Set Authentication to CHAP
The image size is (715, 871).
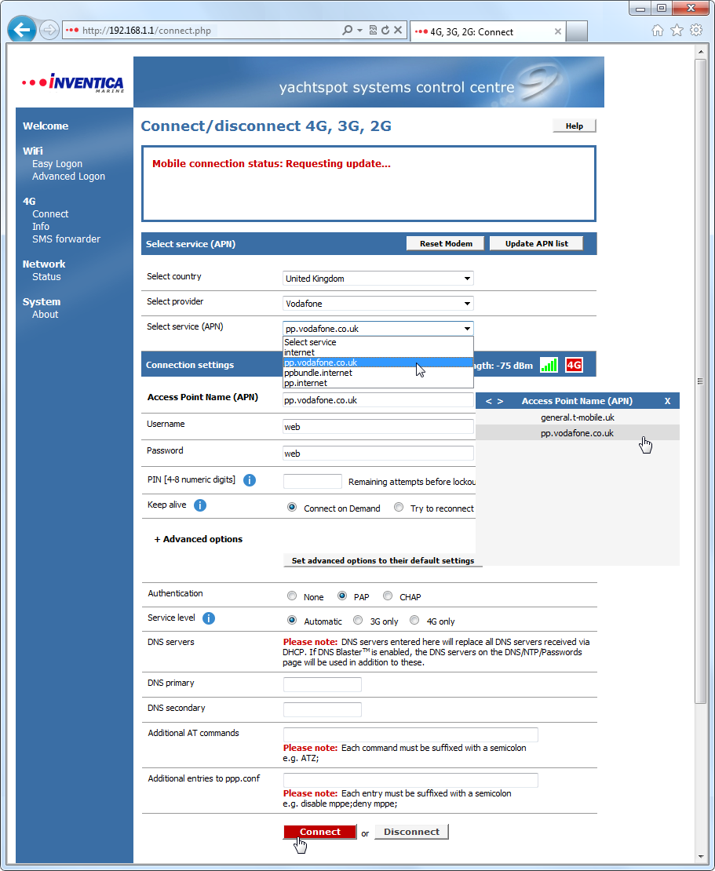coord(388,596)
